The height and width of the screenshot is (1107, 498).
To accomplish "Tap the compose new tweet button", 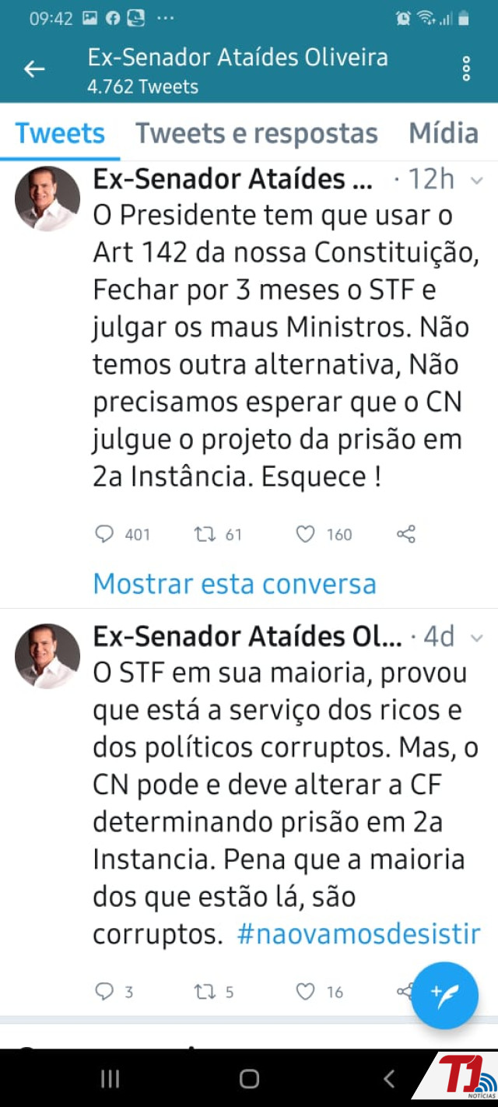I will coord(444,996).
